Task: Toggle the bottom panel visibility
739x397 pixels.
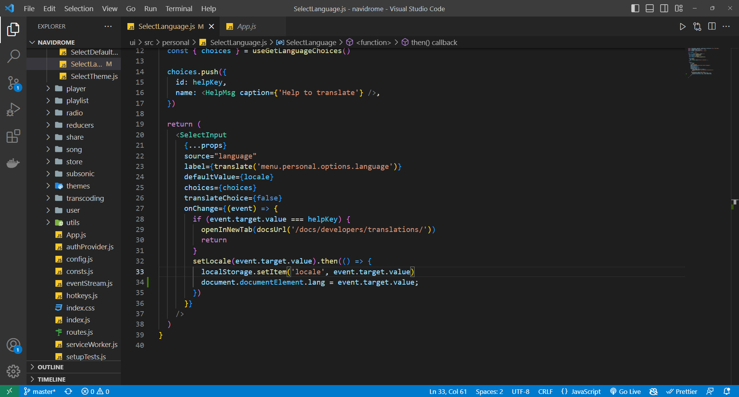Action: pos(649,8)
